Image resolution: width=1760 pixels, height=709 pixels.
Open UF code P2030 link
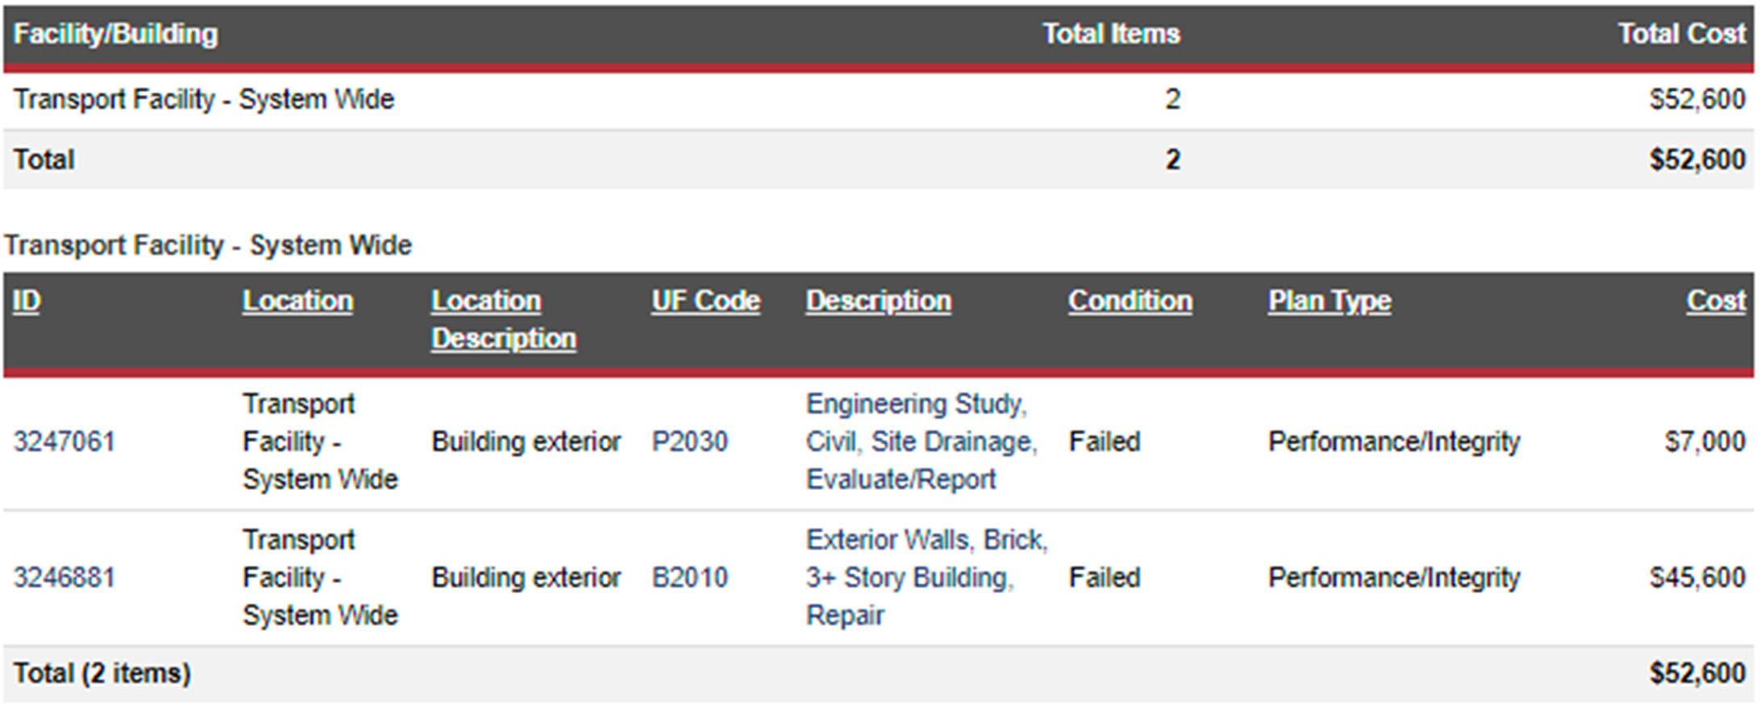689,442
